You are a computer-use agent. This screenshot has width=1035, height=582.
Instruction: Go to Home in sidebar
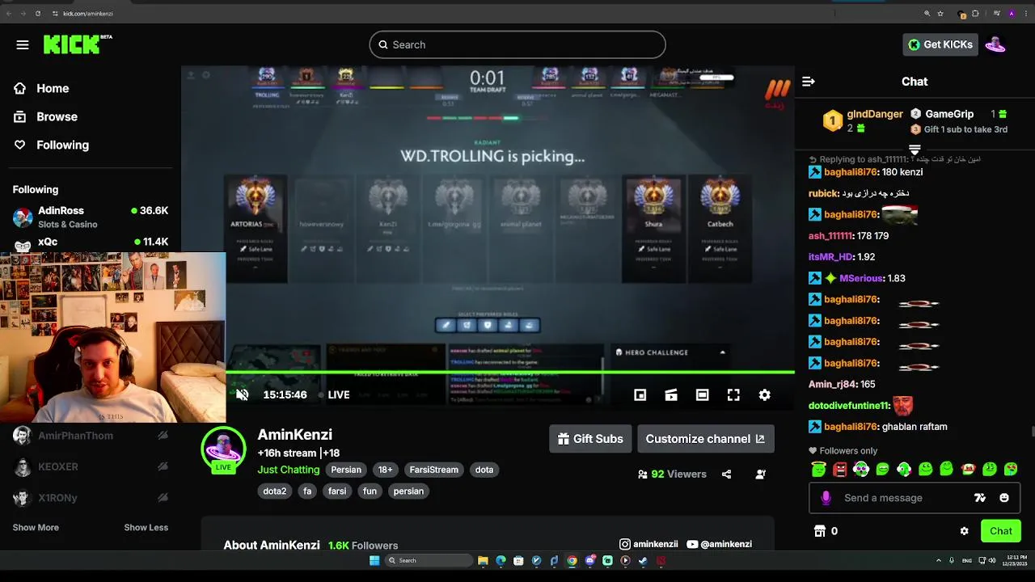pyautogui.click(x=53, y=88)
